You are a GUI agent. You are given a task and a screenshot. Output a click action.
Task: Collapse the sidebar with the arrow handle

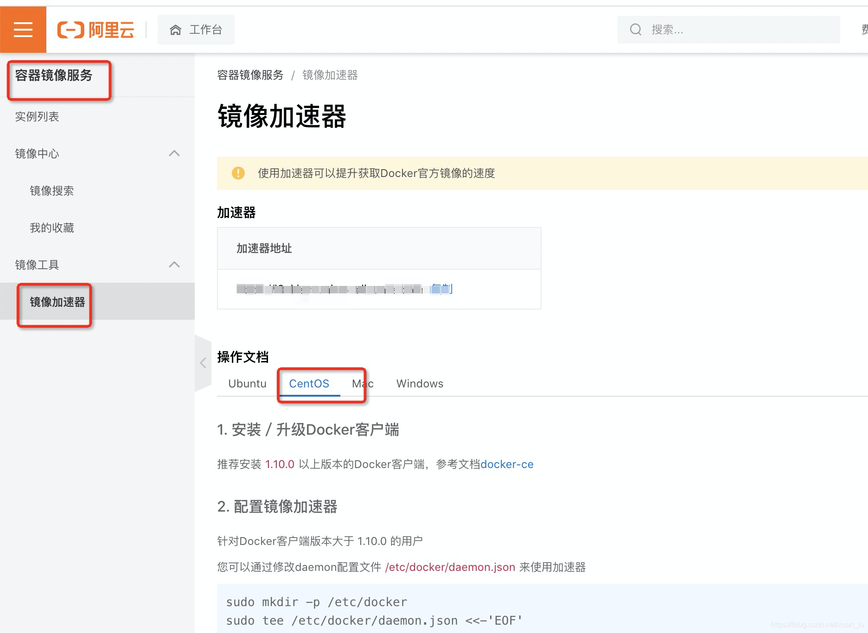(x=203, y=363)
